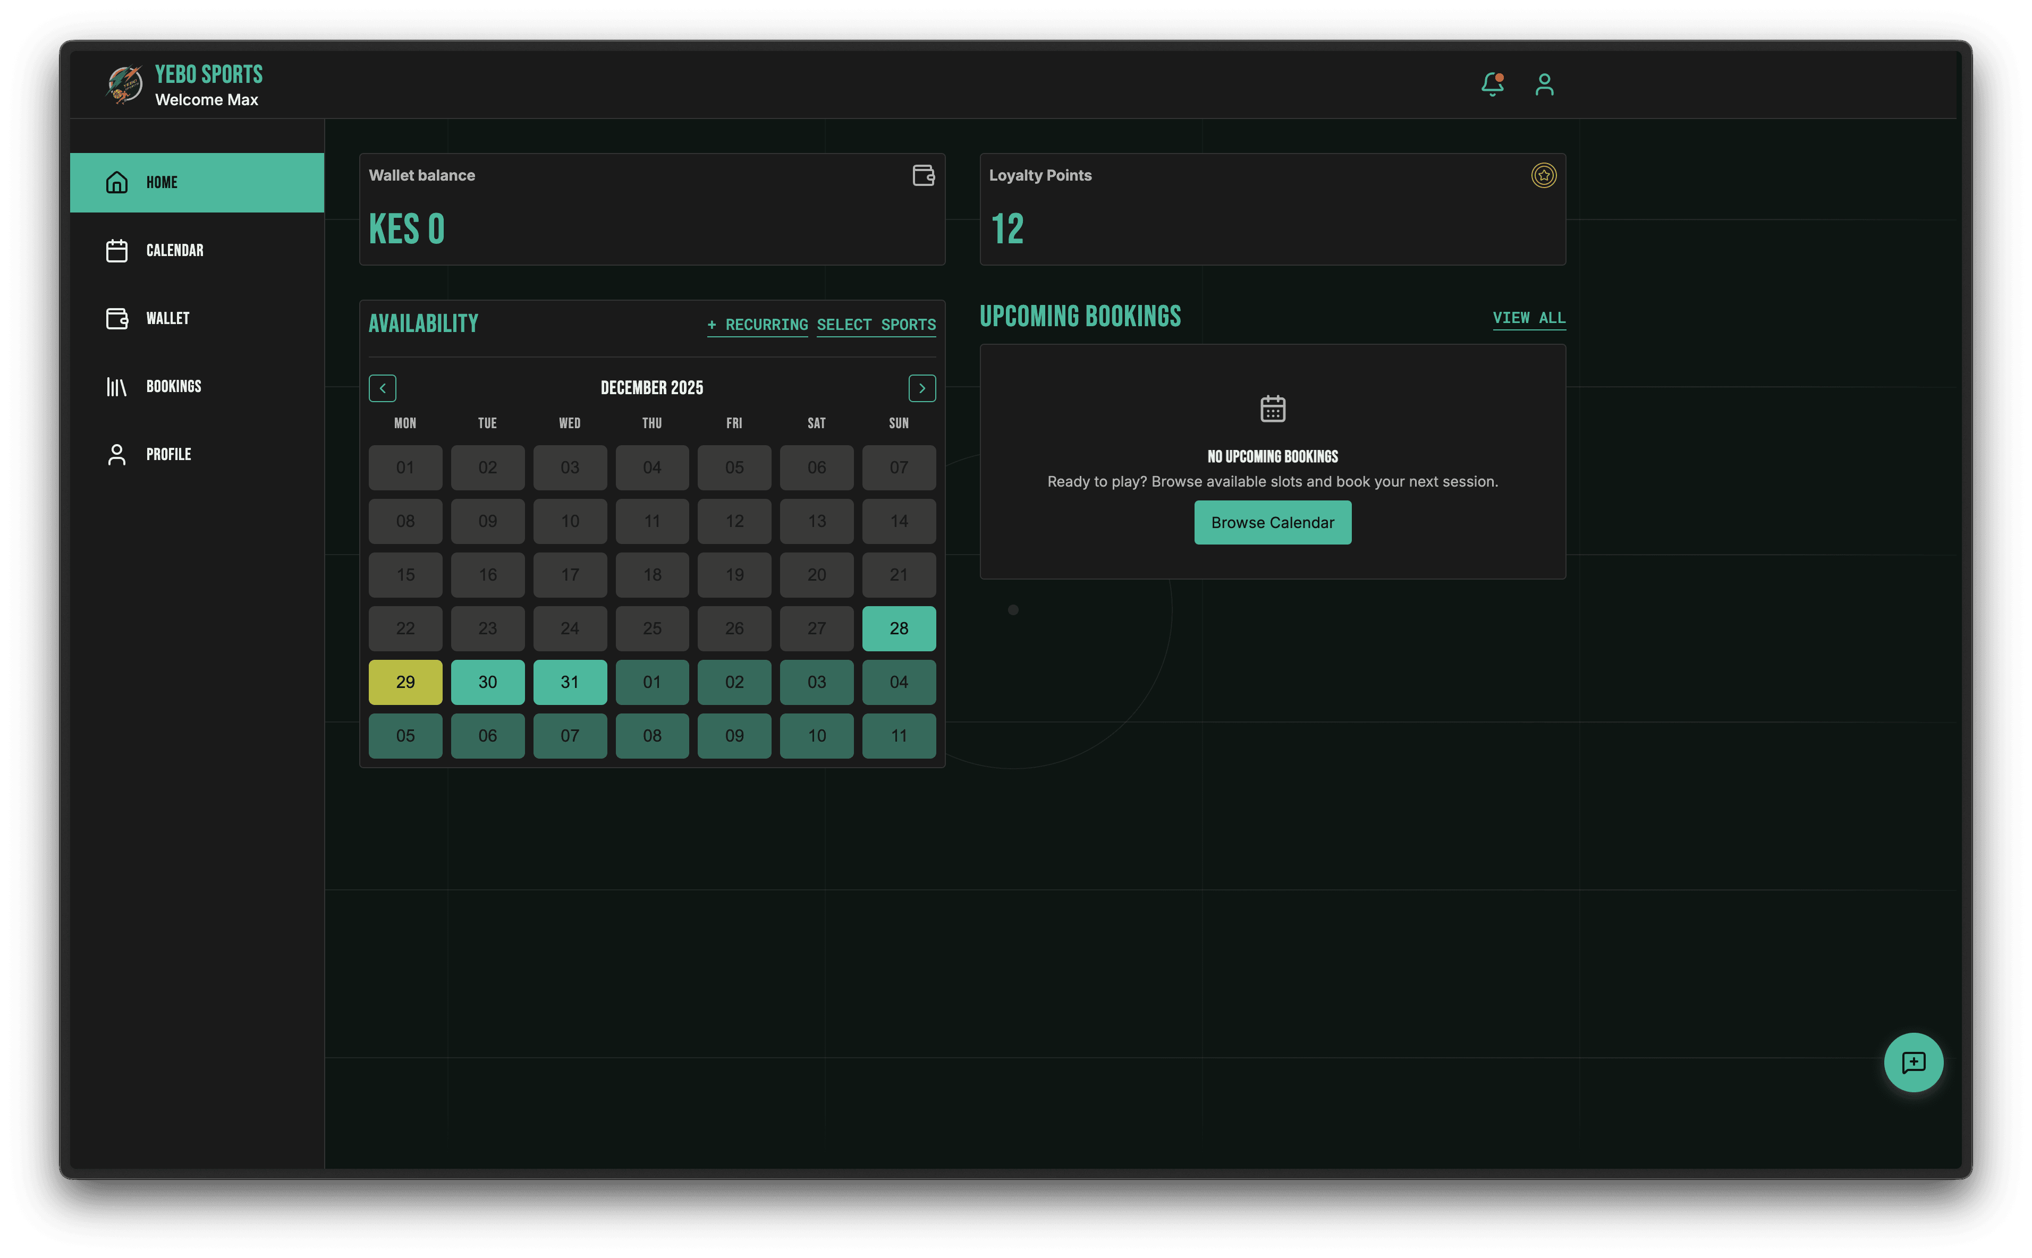2032x1258 pixels.
Task: Click the Bookings icon in the sidebar
Action: [116, 385]
